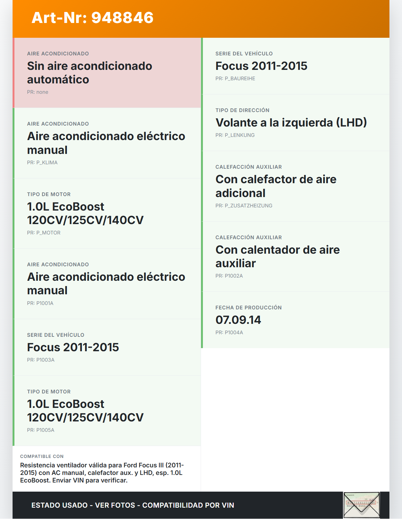
Task: Select the Focus 2011-2015 heading above PR: P_BAUREIHE
Action: pyautogui.click(x=261, y=66)
